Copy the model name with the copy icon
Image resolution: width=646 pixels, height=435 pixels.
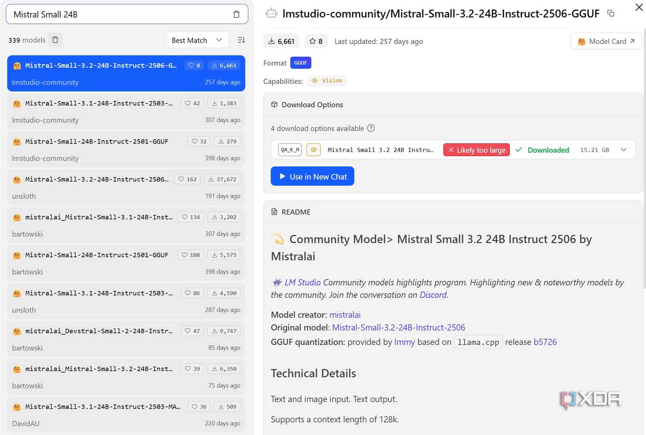pyautogui.click(x=611, y=13)
